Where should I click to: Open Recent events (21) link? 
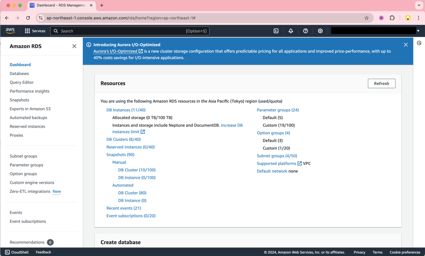pos(124,208)
